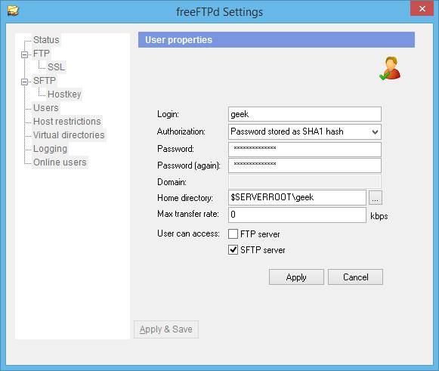The image size is (439, 371).
Task: Open the Status page in tree
Action: click(46, 40)
